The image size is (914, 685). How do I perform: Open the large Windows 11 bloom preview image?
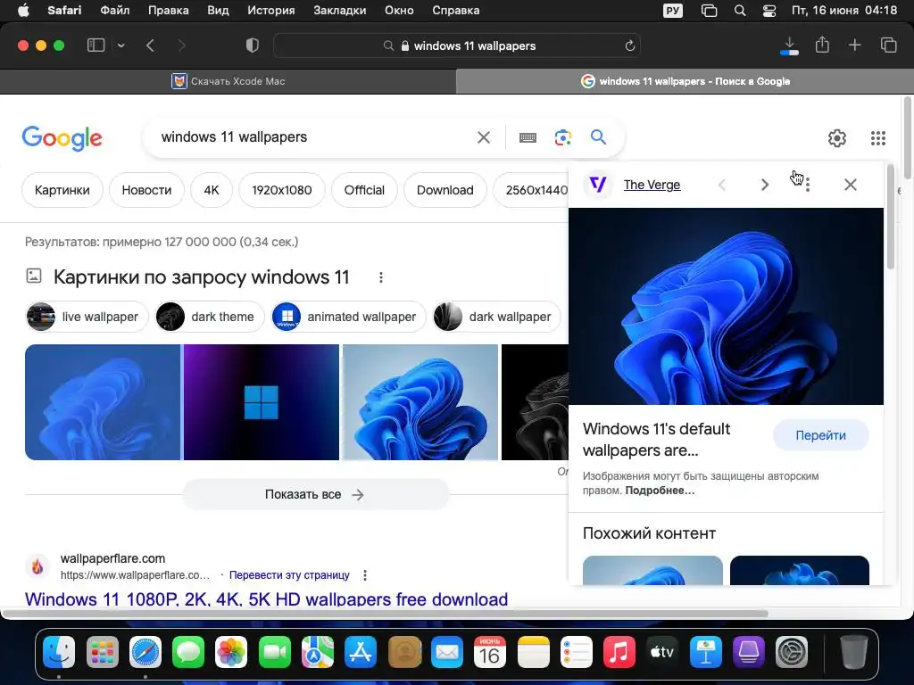726,307
